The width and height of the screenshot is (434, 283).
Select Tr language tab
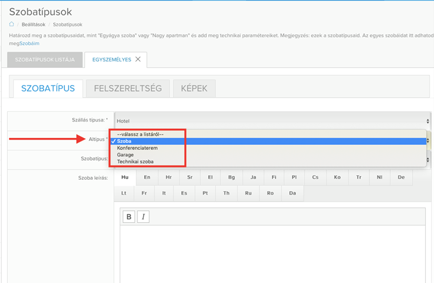(x=359, y=177)
